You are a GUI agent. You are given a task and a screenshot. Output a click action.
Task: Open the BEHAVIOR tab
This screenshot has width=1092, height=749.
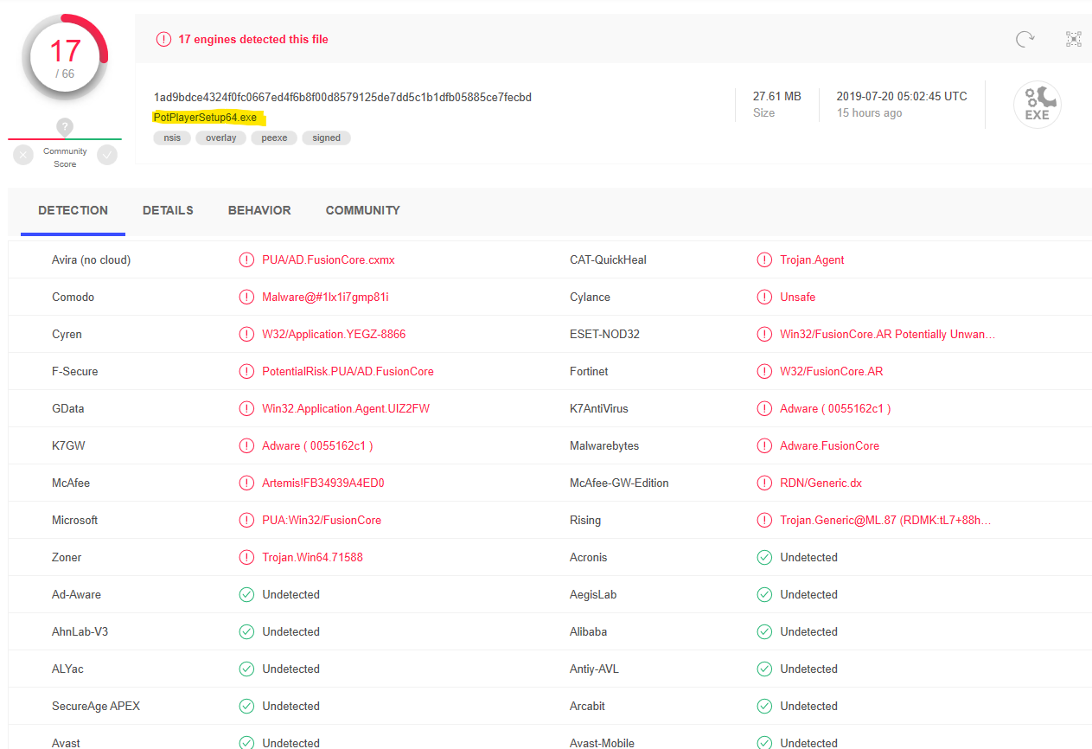259,210
